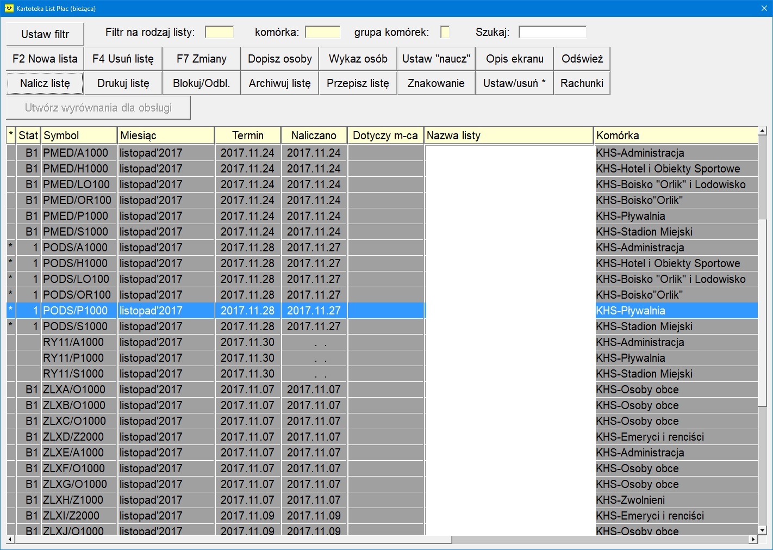
Task: Click the Termin column header
Action: pos(248,135)
